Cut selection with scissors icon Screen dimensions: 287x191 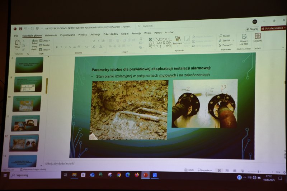tap(24, 41)
